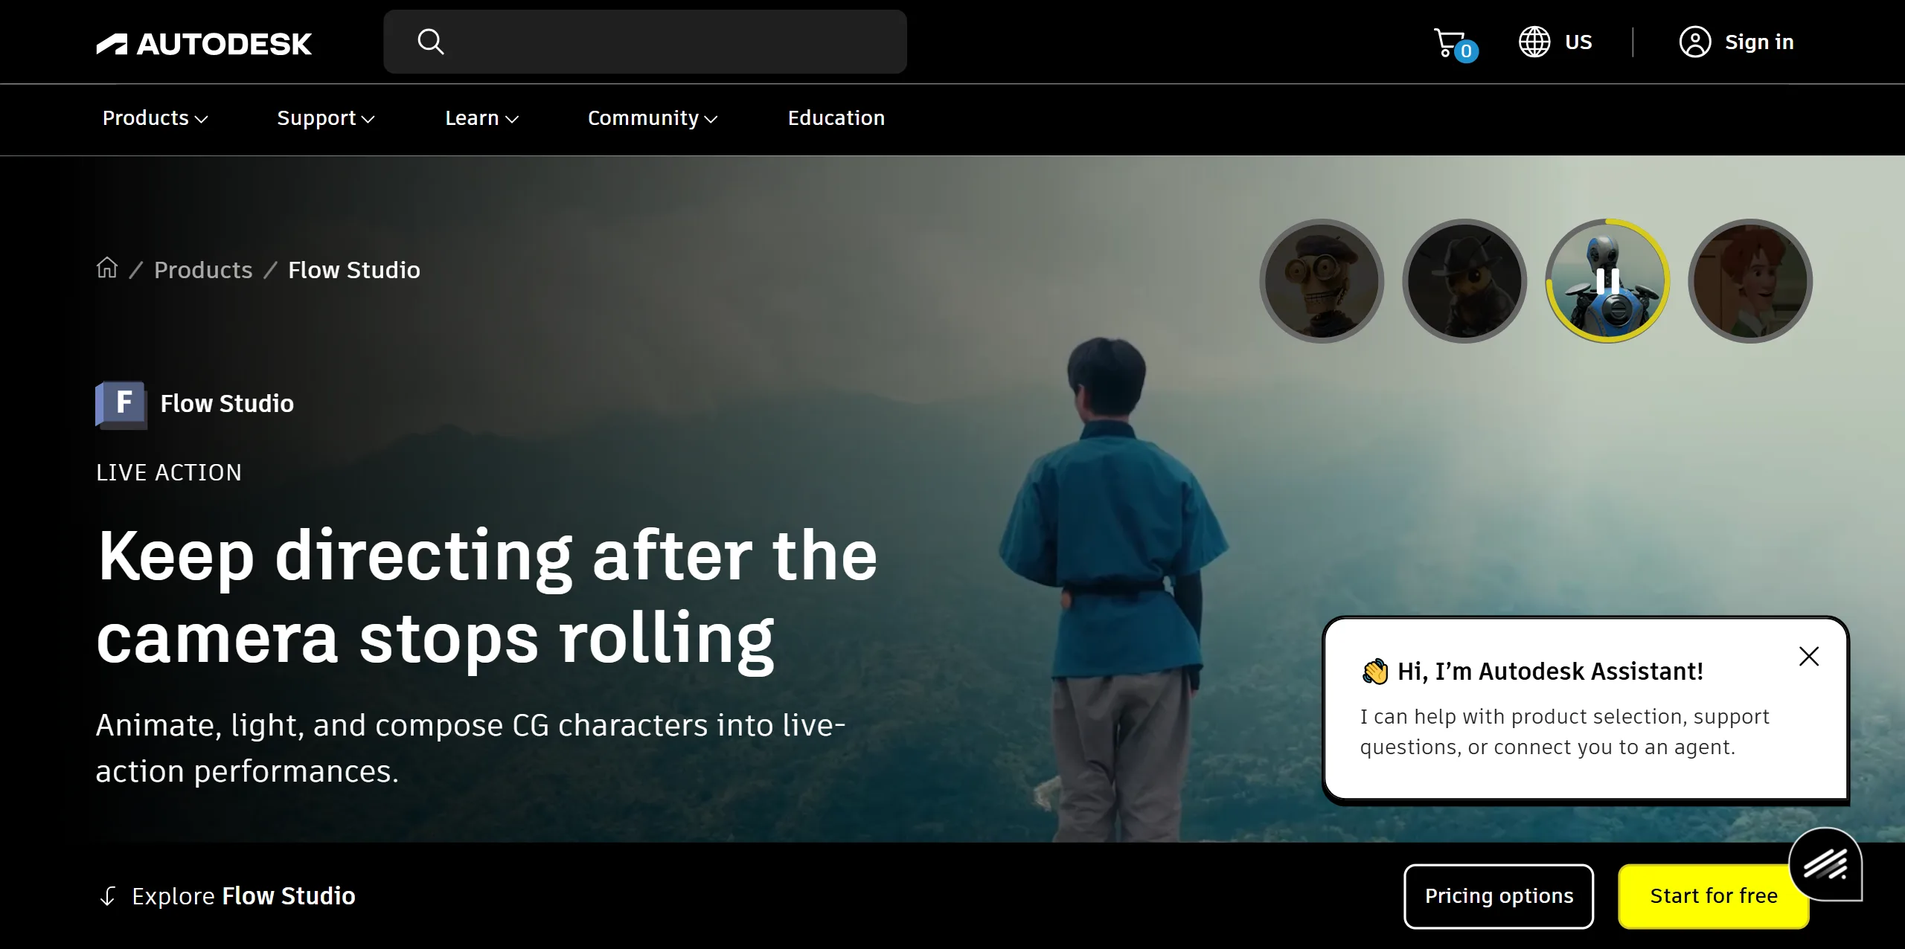Open the Autodesk Assistant chat launcher
1905x949 pixels.
tap(1825, 864)
